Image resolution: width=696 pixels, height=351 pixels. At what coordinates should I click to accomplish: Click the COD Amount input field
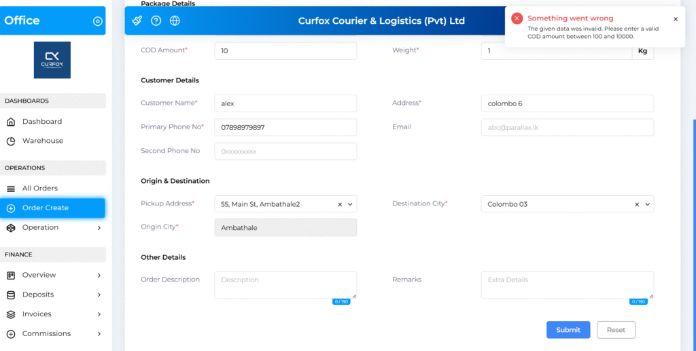pos(285,51)
